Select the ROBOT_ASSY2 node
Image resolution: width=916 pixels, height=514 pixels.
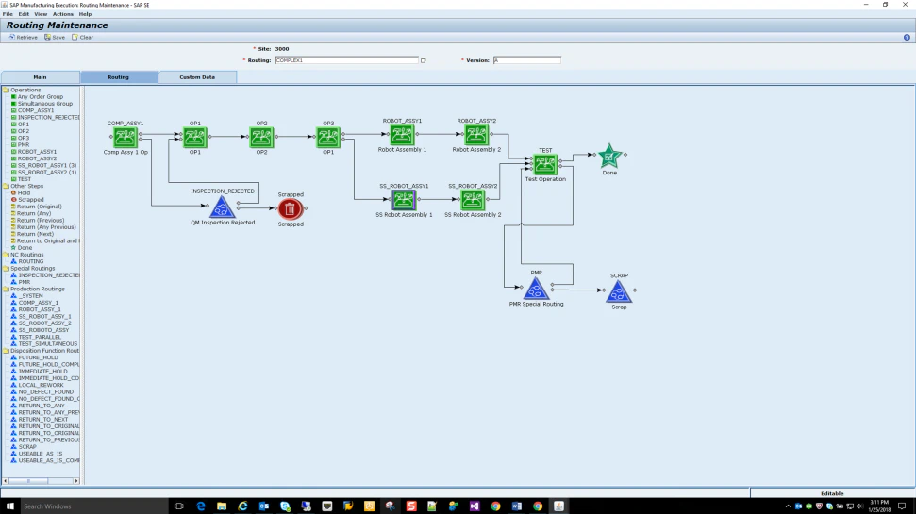476,135
